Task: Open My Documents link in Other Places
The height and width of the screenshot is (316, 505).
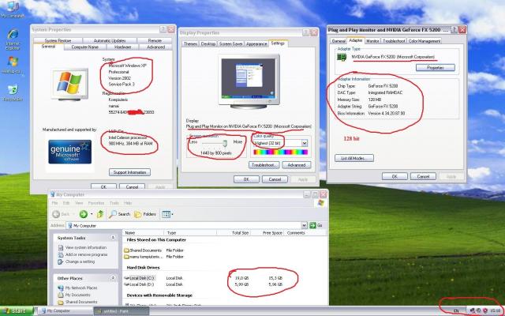Action: click(x=74, y=295)
